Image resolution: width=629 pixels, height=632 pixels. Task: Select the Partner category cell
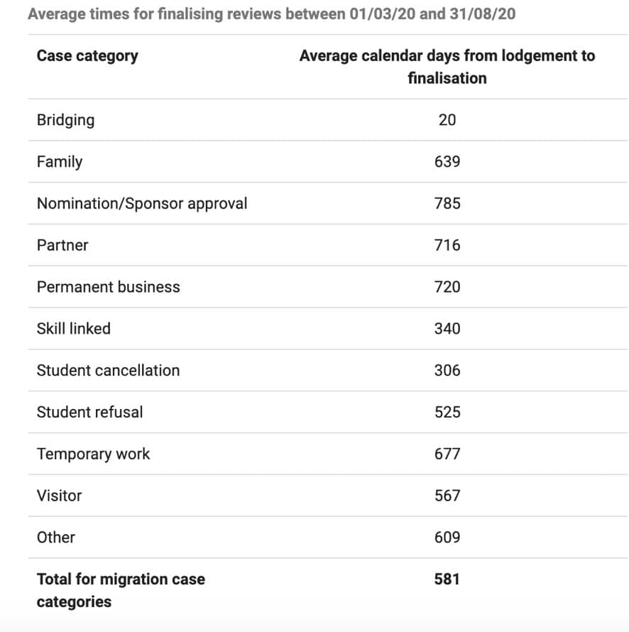coord(62,246)
